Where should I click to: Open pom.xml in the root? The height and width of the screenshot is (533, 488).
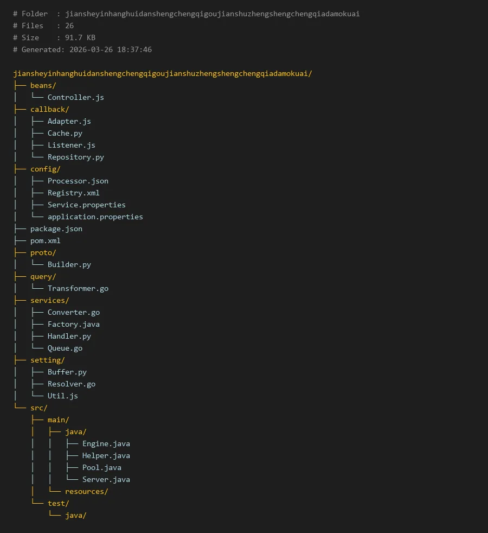pos(45,240)
